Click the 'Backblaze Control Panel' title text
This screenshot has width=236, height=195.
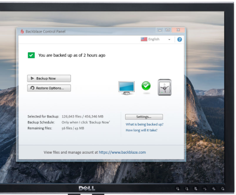tap(46, 31)
